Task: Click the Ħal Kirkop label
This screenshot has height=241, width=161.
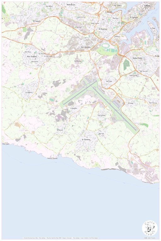Action: pos(101,115)
